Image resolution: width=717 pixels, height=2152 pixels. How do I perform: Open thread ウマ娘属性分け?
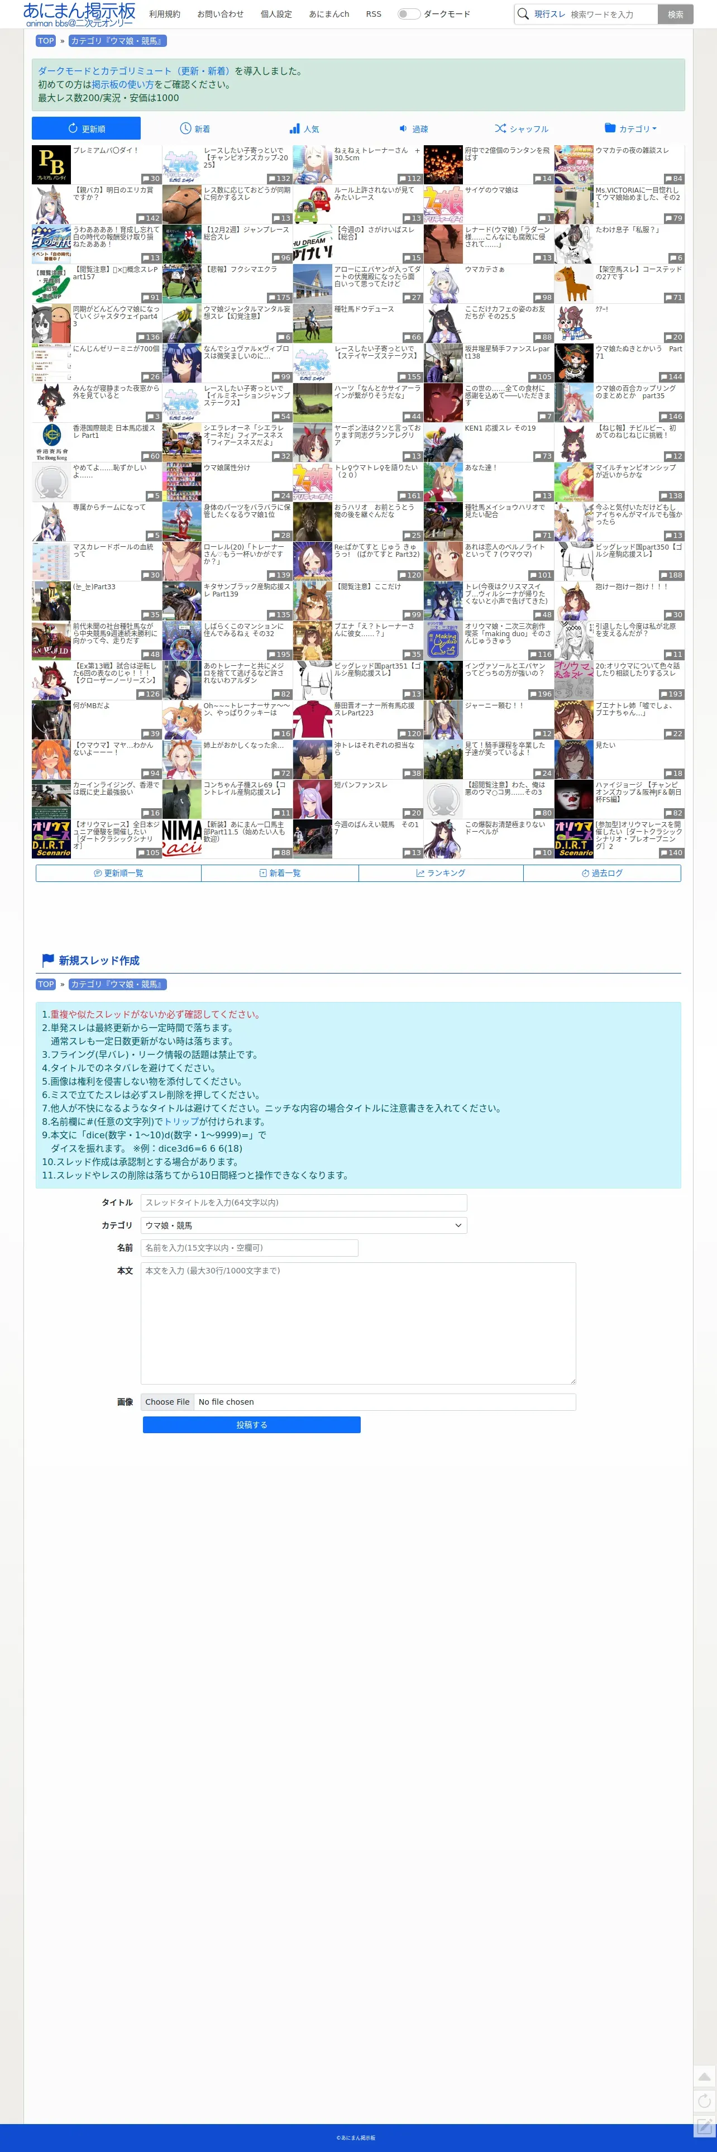[x=227, y=468]
